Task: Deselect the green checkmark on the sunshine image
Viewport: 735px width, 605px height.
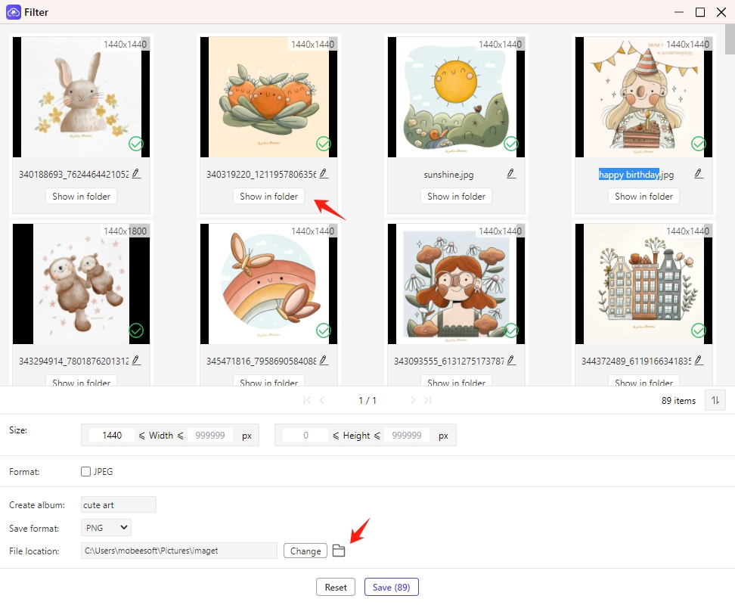Action: (x=511, y=144)
